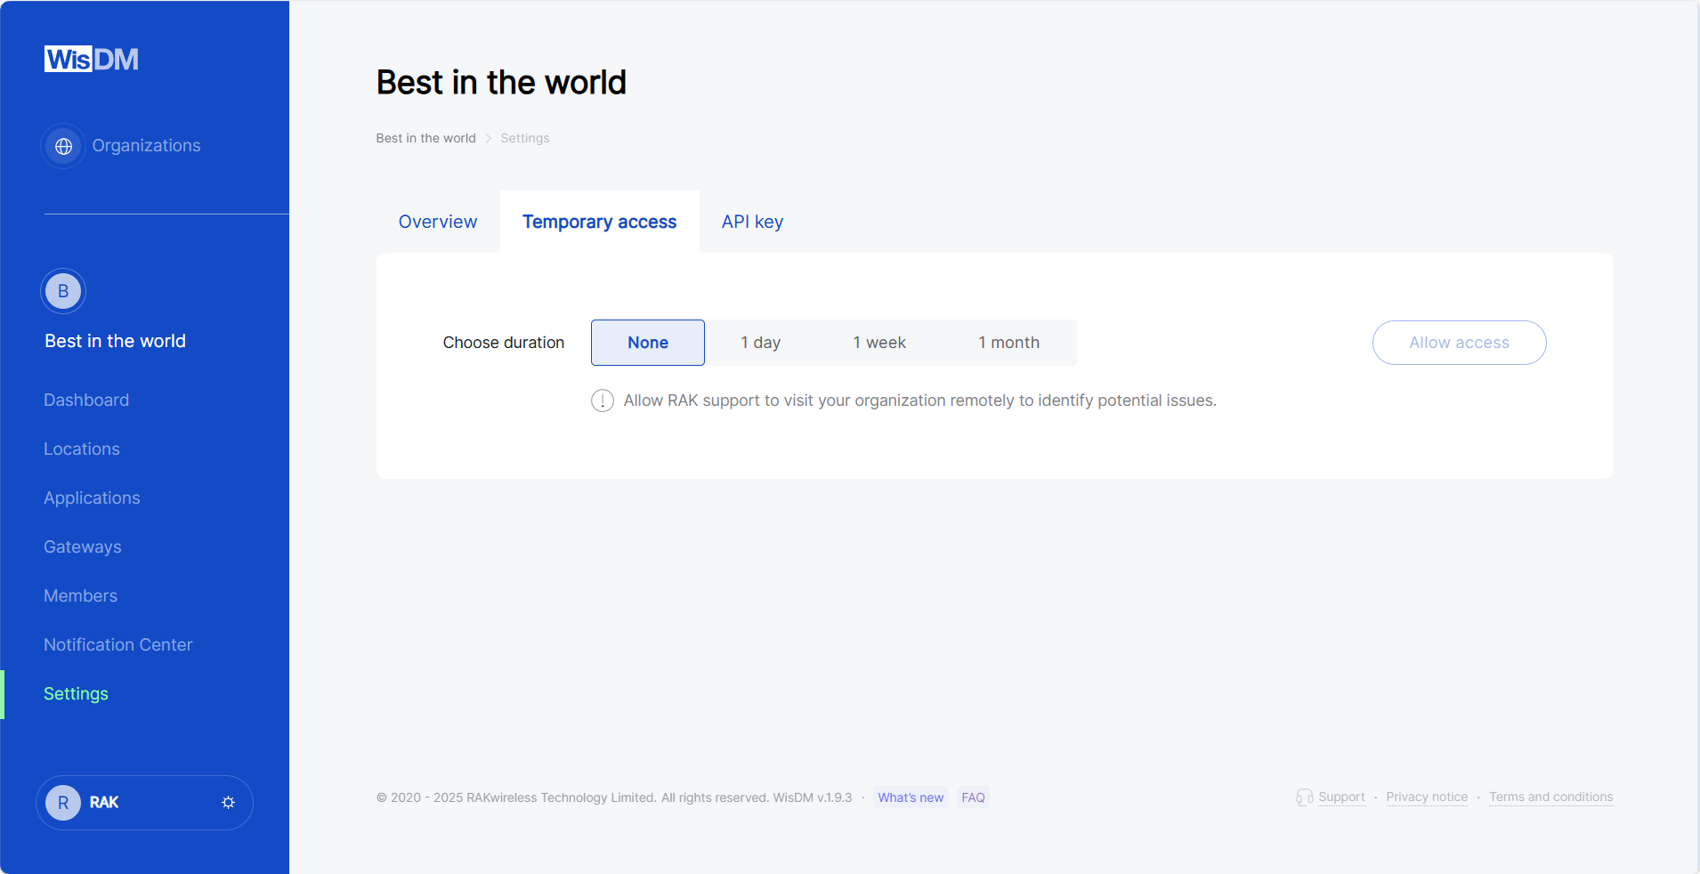1700x874 pixels.
Task: Choose the '1 month' access duration
Action: pyautogui.click(x=1008, y=342)
